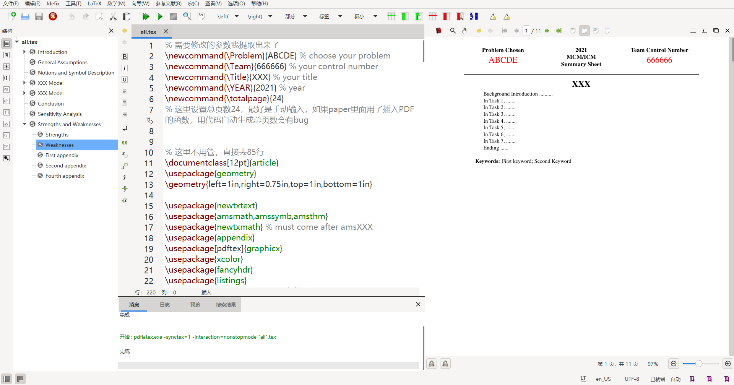Toggle the LT language check indicator

pos(583,379)
